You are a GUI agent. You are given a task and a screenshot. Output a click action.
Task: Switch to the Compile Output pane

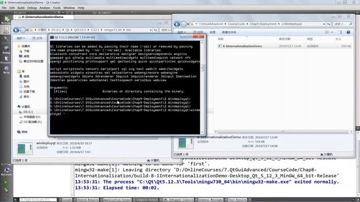coord(146,200)
